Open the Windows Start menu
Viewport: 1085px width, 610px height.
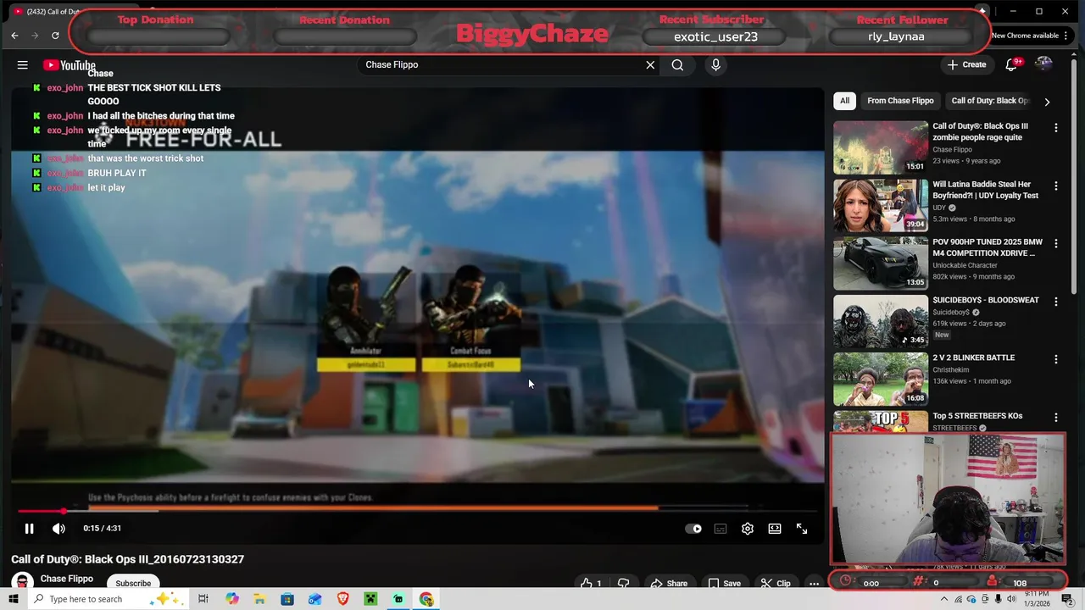click(x=14, y=599)
